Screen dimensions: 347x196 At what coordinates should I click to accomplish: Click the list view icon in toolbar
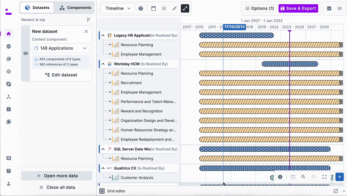point(164,8)
